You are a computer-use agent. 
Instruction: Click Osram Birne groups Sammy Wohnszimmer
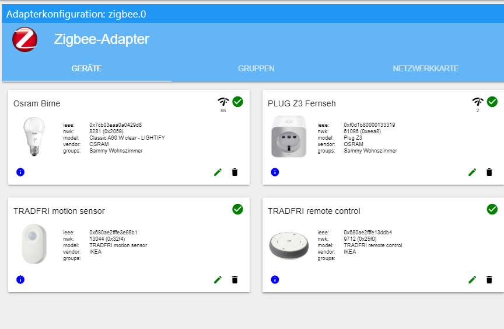pyautogui.click(x=116, y=151)
